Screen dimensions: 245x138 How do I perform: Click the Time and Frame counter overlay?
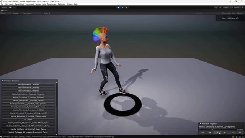(x=230, y=18)
